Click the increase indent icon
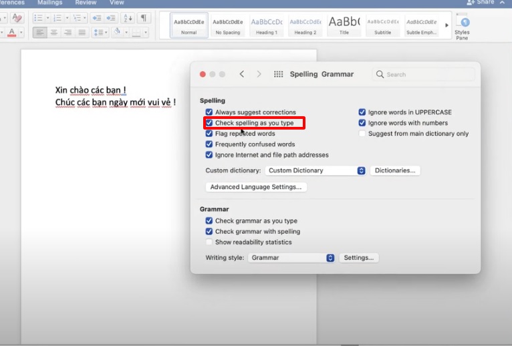Screen dimensions: 512x346 click(x=111, y=18)
